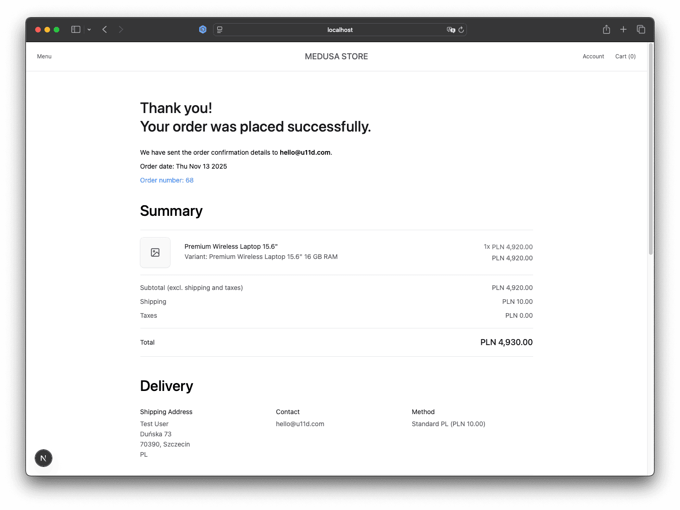Reload the localhost page
The height and width of the screenshot is (510, 680).
[x=461, y=30]
